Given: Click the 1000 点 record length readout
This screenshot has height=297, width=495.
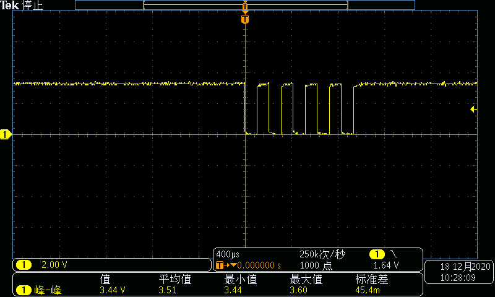Looking at the screenshot, I should 316,265.
